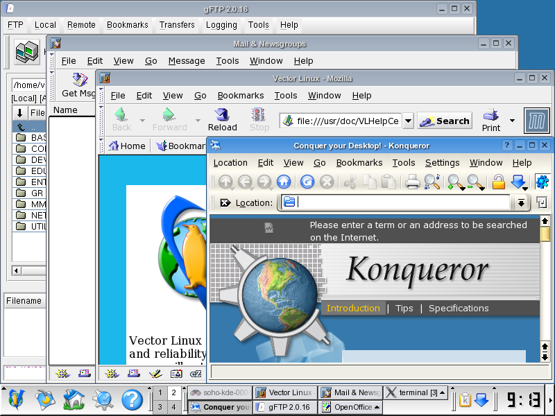Open the Transfers menu in gFTP
Screen dimensions: 555x416
click(x=177, y=25)
